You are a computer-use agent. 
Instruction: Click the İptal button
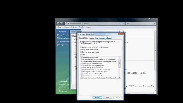tap(108, 98)
